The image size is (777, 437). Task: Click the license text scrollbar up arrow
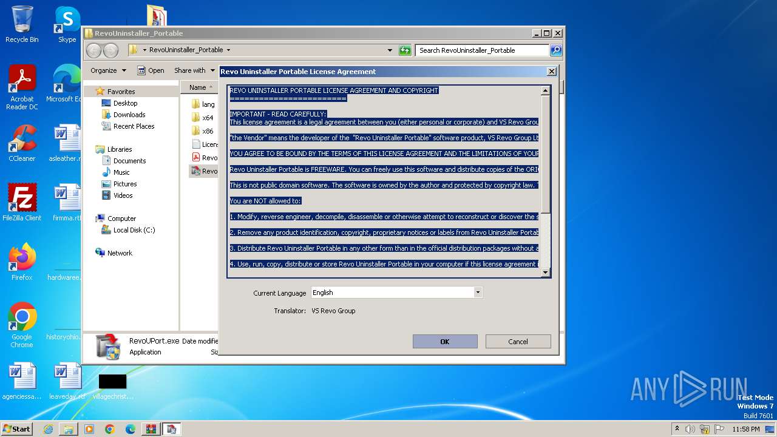coord(545,90)
